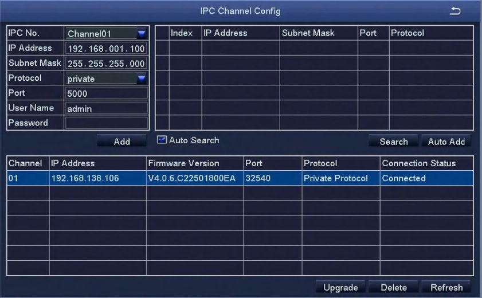The image size is (482, 298).
Task: Click the User Name admin field
Action: [107, 108]
